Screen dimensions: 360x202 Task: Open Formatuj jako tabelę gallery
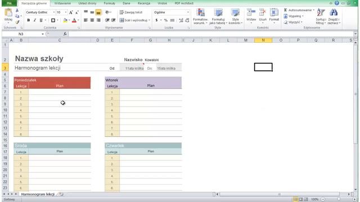pyautogui.click(x=218, y=16)
